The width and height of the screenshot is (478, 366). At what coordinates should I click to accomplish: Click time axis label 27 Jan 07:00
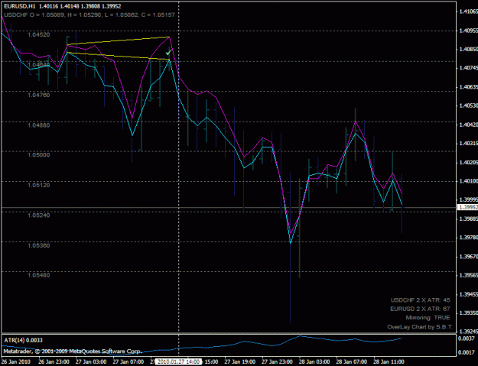[128, 361]
